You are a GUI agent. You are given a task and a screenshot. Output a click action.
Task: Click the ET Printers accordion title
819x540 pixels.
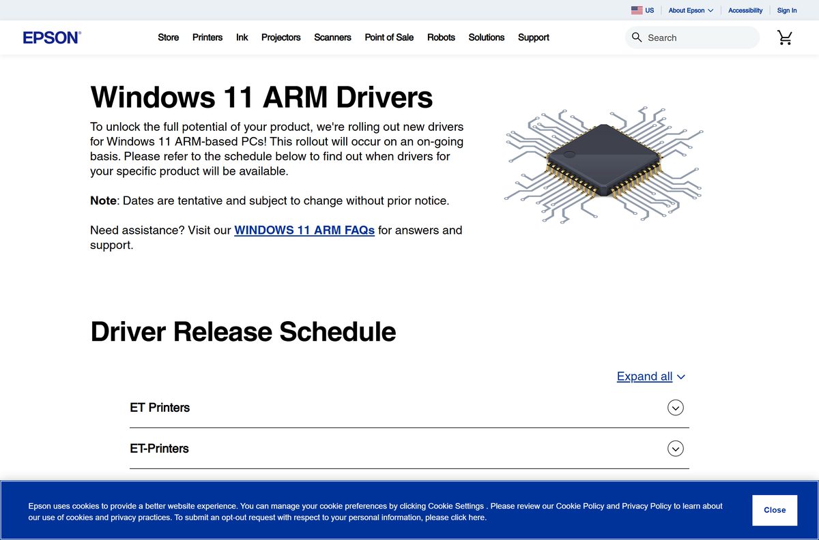click(x=160, y=408)
